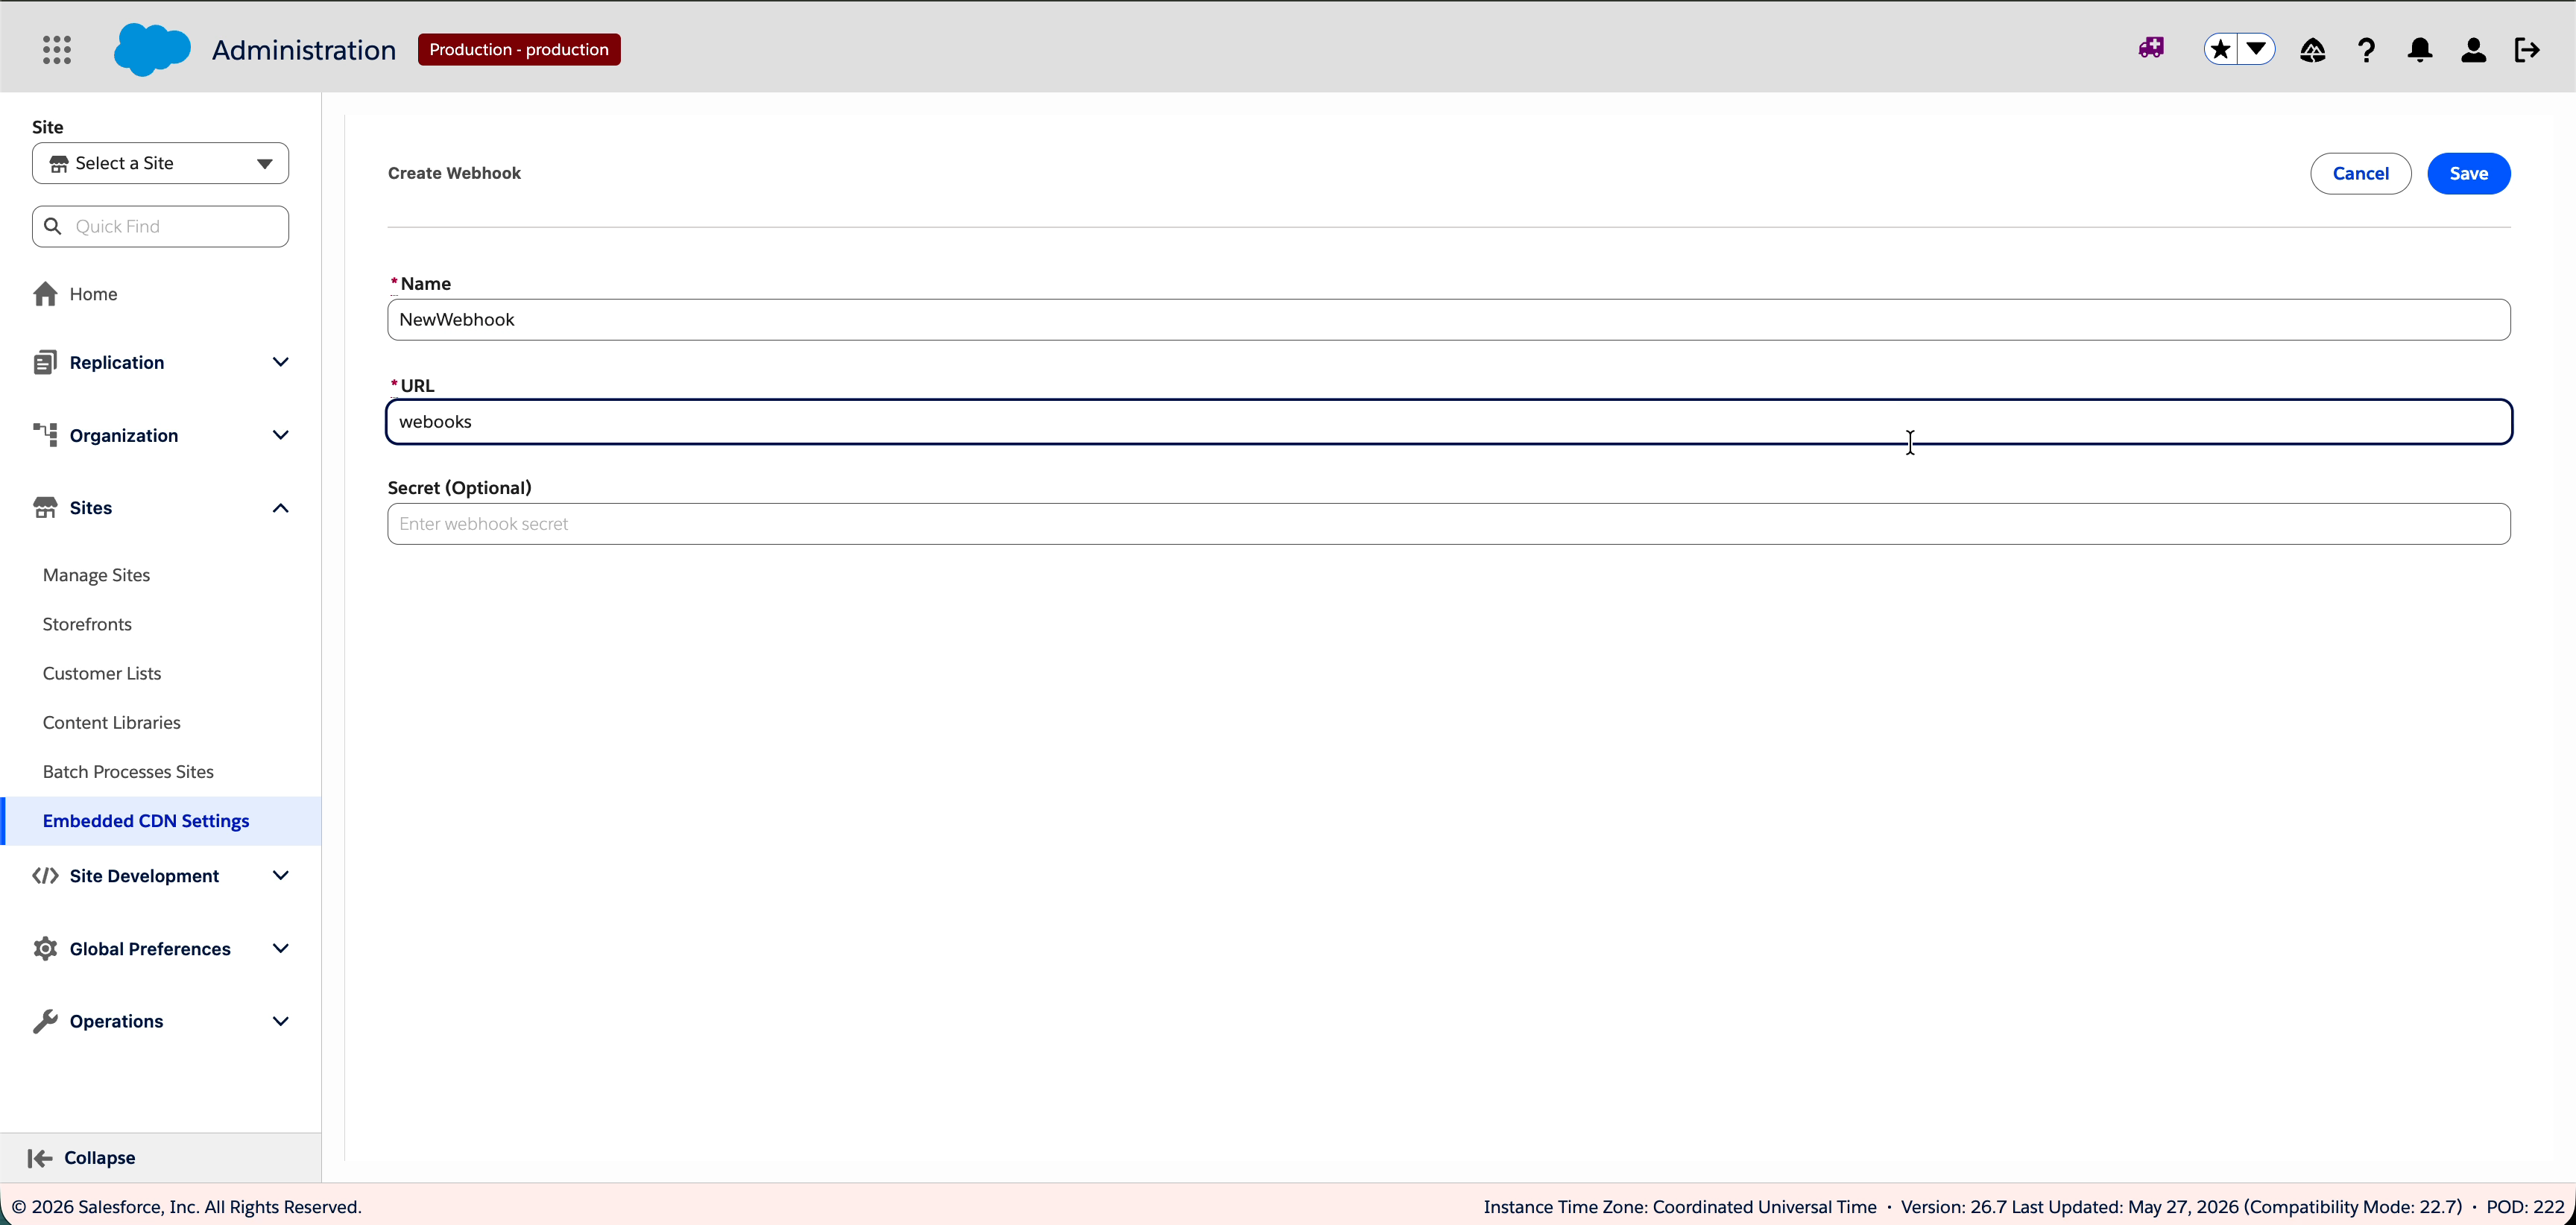The height and width of the screenshot is (1225, 2576).
Task: Open Storefronts in sidebar
Action: (x=87, y=624)
